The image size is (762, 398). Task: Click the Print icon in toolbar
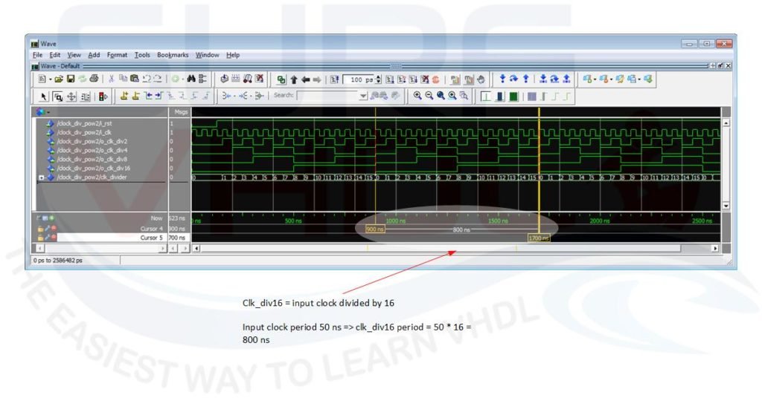point(94,79)
